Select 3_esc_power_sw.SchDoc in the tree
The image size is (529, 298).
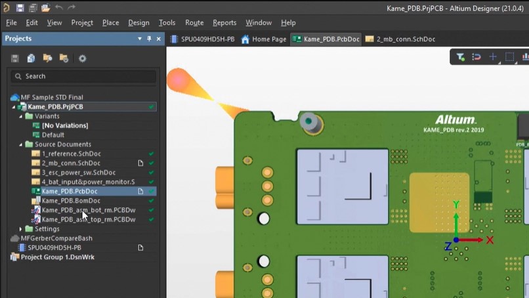point(79,173)
